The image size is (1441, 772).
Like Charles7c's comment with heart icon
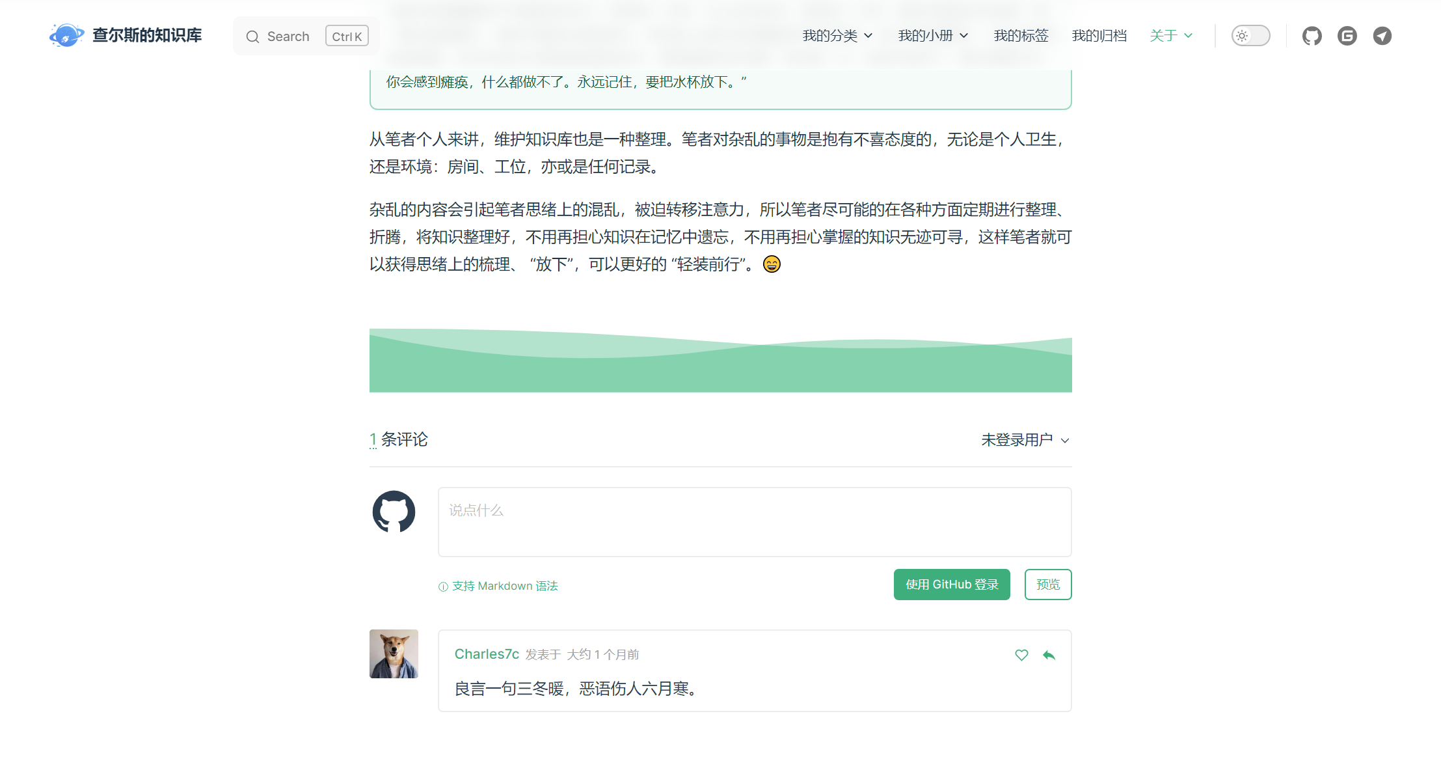point(1021,655)
